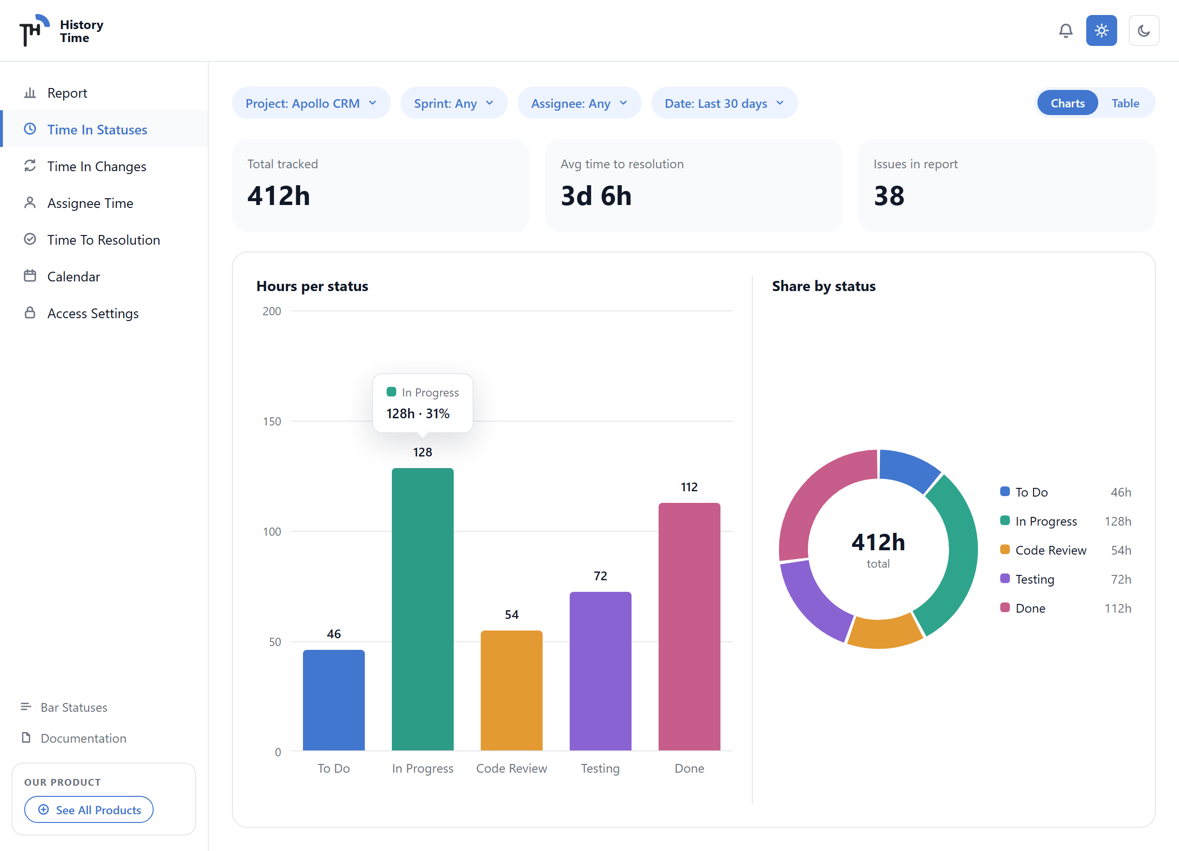The height and width of the screenshot is (851, 1179).
Task: Click the Assignee Time person icon
Action: tap(30, 203)
